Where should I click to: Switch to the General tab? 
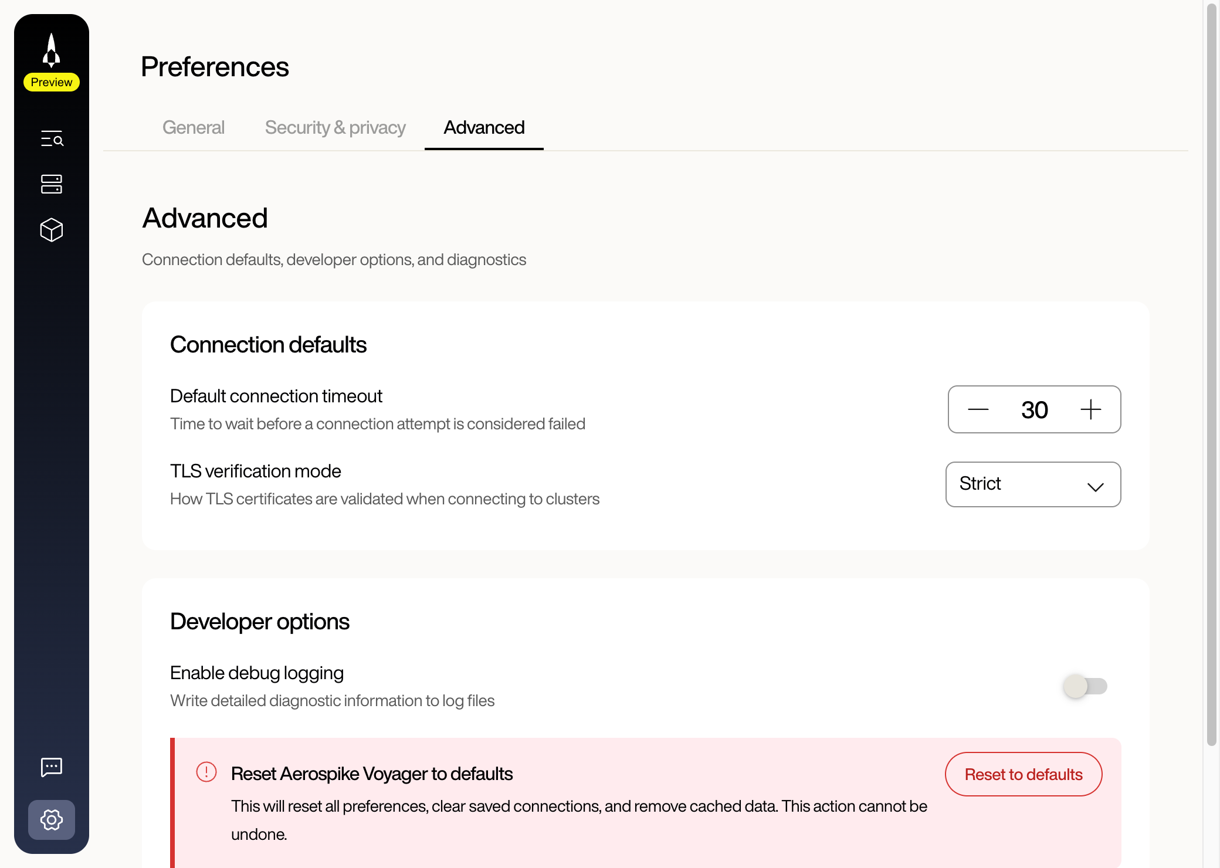(194, 127)
